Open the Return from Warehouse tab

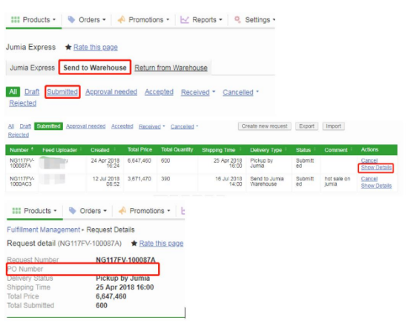(171, 68)
